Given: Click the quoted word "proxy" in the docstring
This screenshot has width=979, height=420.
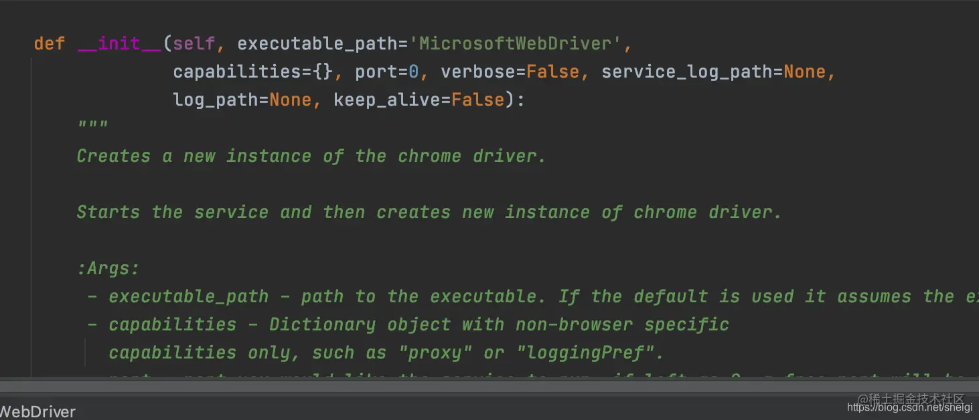Looking at the screenshot, I should pyautogui.click(x=435, y=353).
